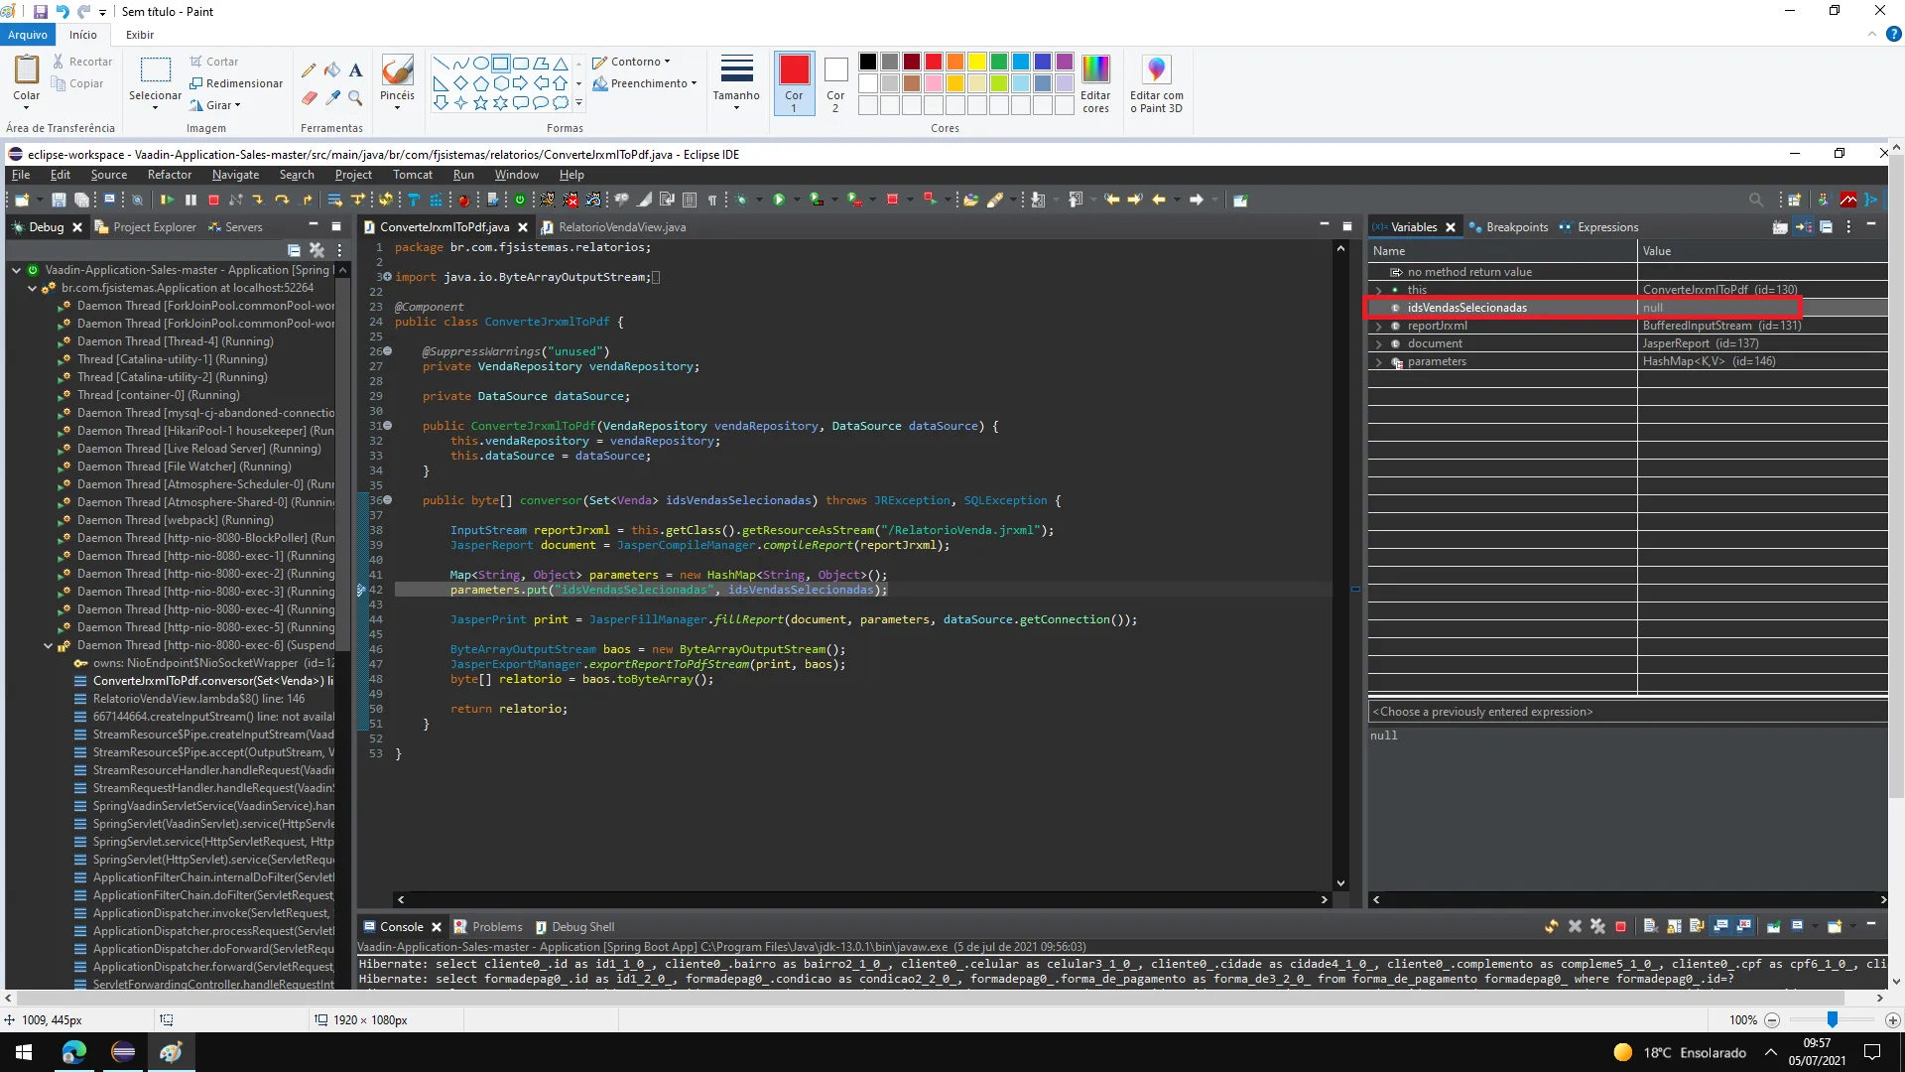This screenshot has width=1905, height=1072.
Task: Open Editar cores dialog
Action: [1095, 84]
